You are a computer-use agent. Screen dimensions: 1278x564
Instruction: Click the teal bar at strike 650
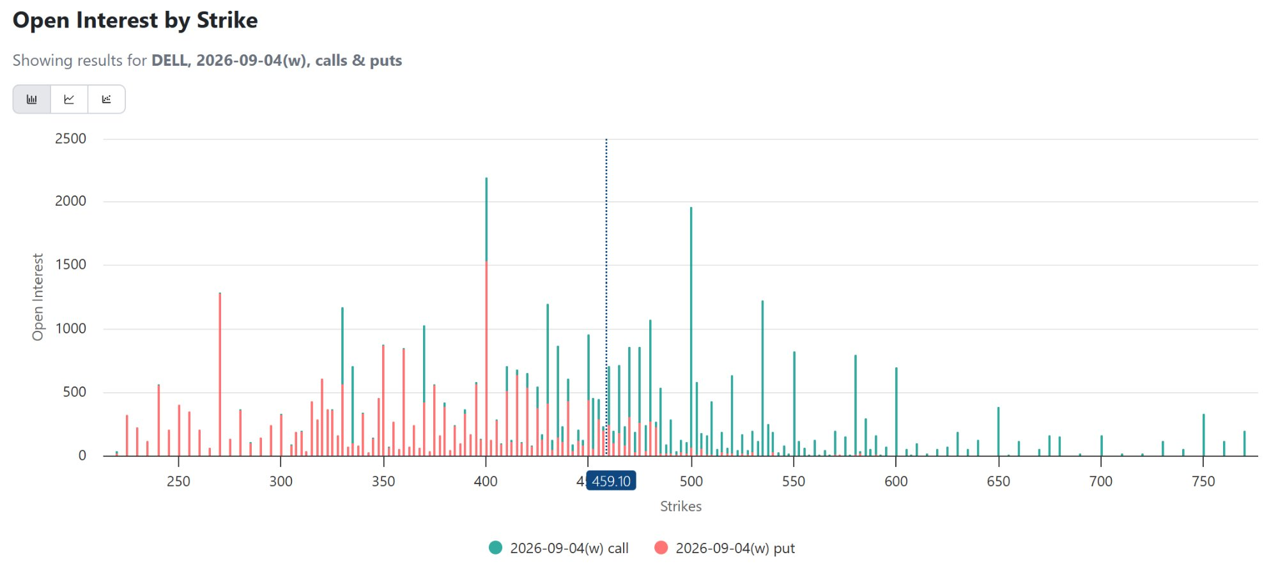[998, 432]
